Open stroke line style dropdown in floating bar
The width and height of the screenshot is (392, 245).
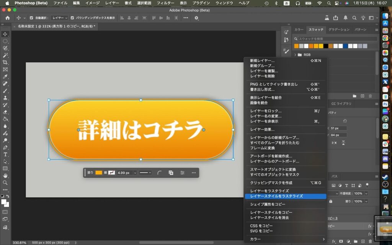(145, 173)
